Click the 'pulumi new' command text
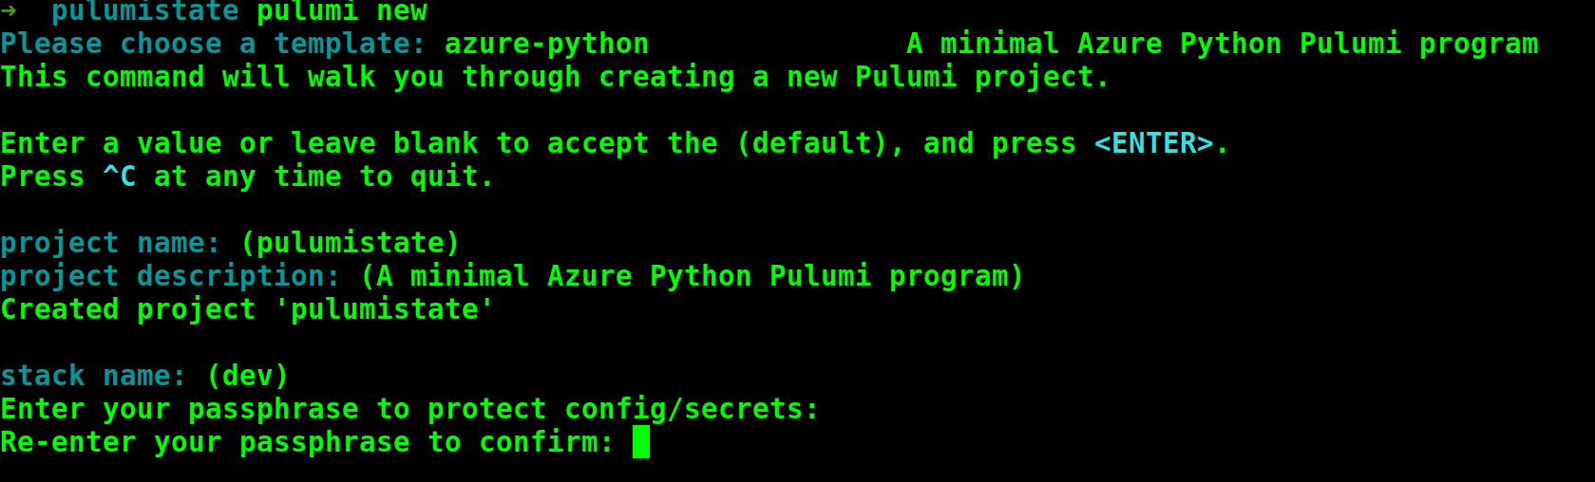The height and width of the screenshot is (482, 1595). (x=342, y=11)
